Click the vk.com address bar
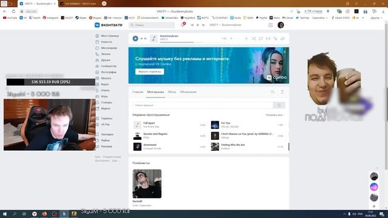 (31, 12)
